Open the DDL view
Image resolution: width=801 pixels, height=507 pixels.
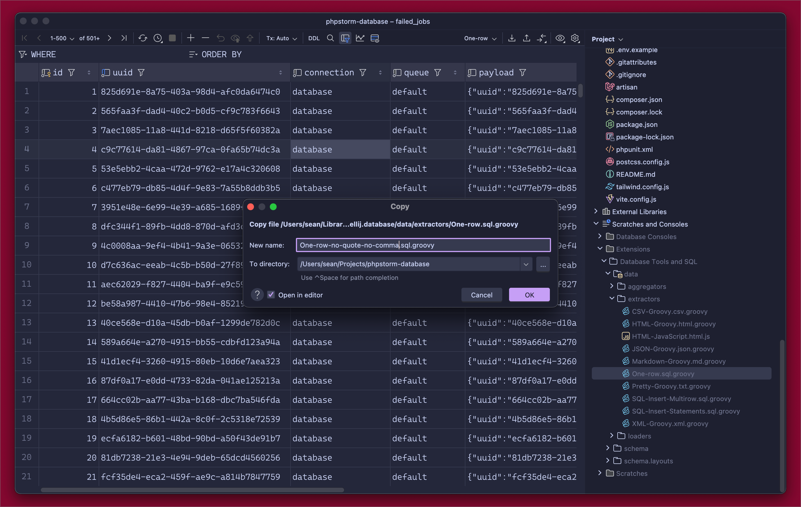314,38
